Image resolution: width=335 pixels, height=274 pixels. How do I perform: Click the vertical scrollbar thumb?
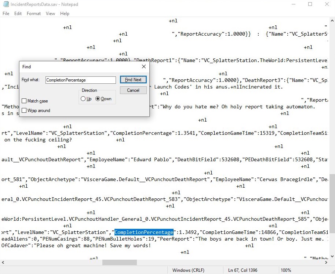pyautogui.click(x=332, y=203)
